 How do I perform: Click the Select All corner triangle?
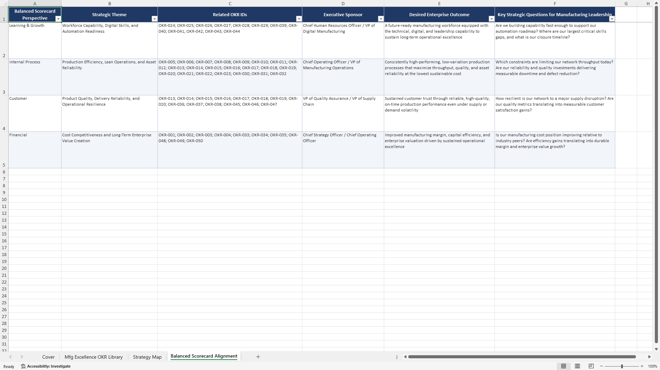[x=4, y=3]
